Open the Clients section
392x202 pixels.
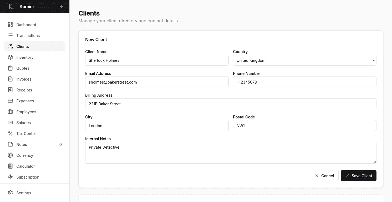coord(22,46)
